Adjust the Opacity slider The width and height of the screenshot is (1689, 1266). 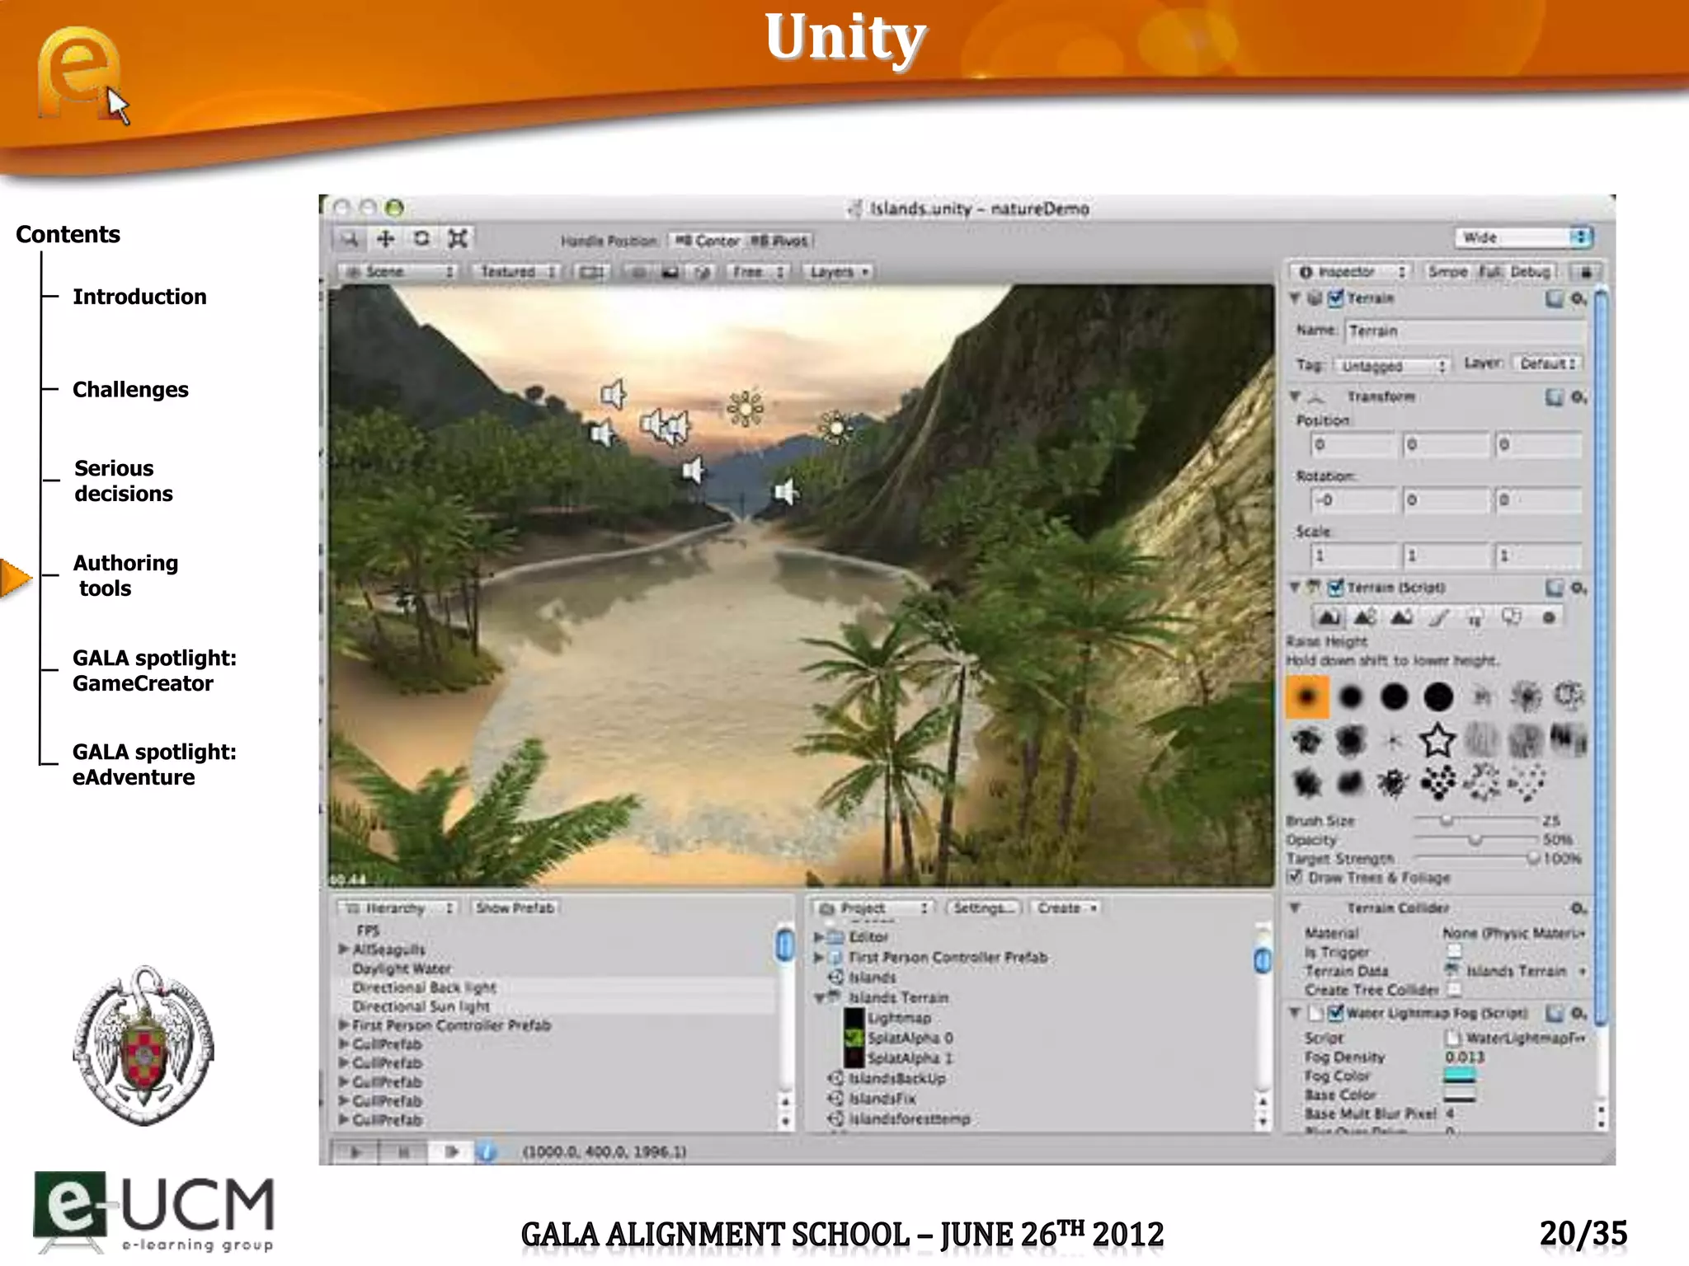pyautogui.click(x=1475, y=839)
